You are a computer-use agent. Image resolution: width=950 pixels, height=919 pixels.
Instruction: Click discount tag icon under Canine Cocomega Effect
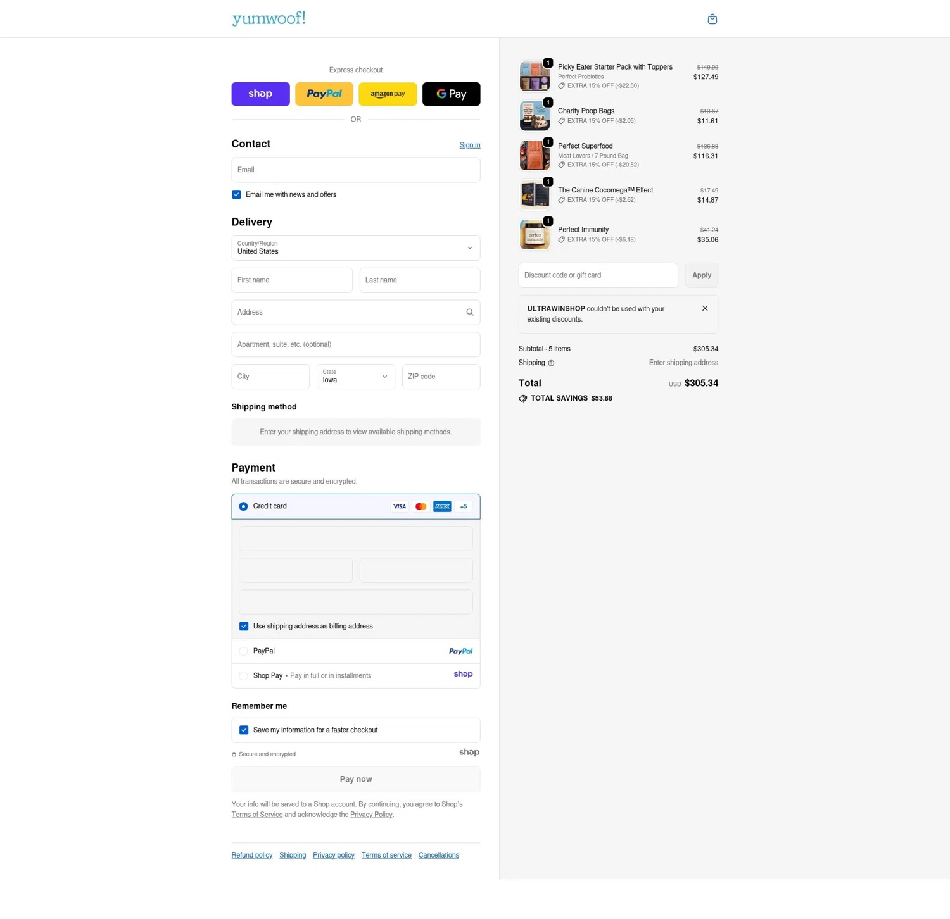coord(562,200)
